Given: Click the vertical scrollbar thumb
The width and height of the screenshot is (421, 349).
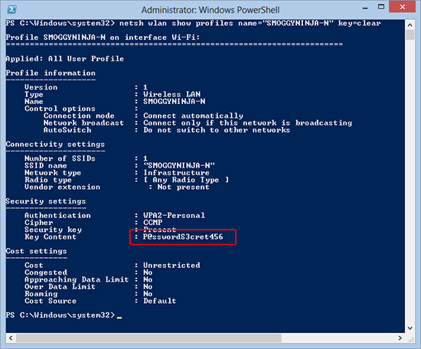Looking at the screenshot, I should click(410, 34).
